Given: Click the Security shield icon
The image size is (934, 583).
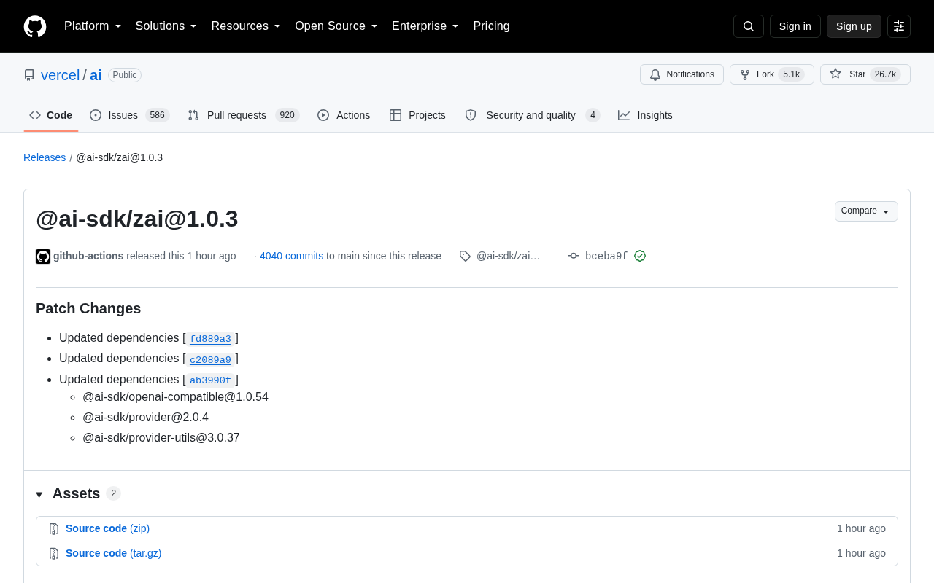Looking at the screenshot, I should coord(471,115).
